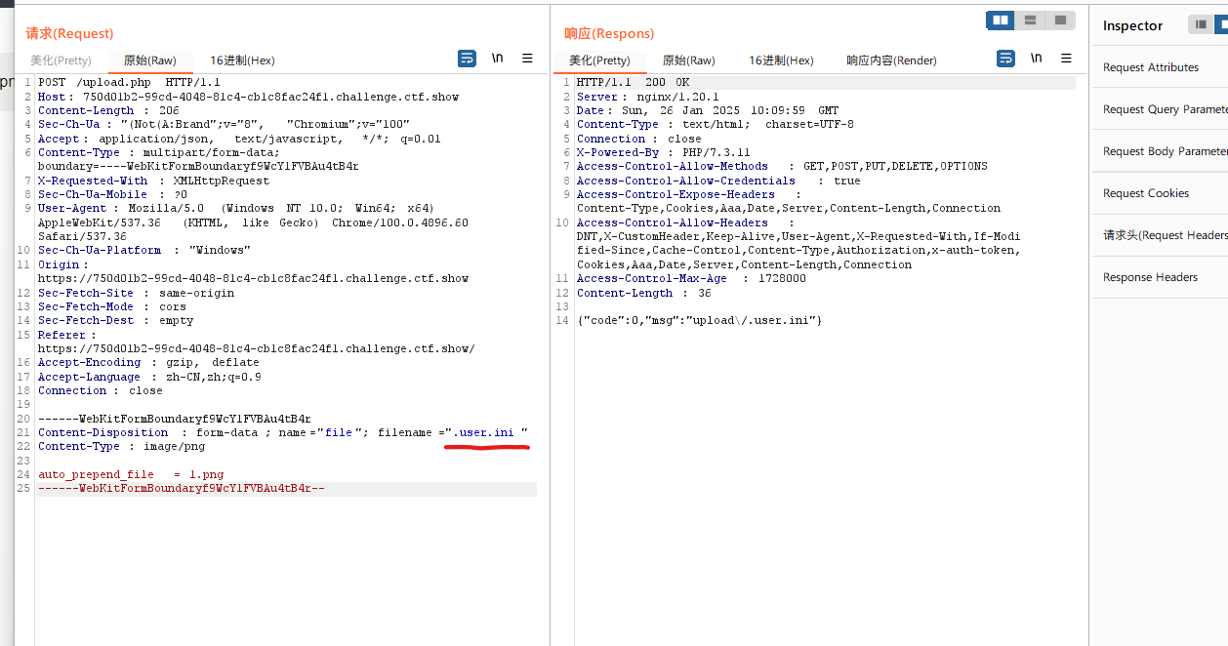1228x646 pixels.
Task: Expand Request Cookies in the Inspector
Action: [x=1160, y=193]
